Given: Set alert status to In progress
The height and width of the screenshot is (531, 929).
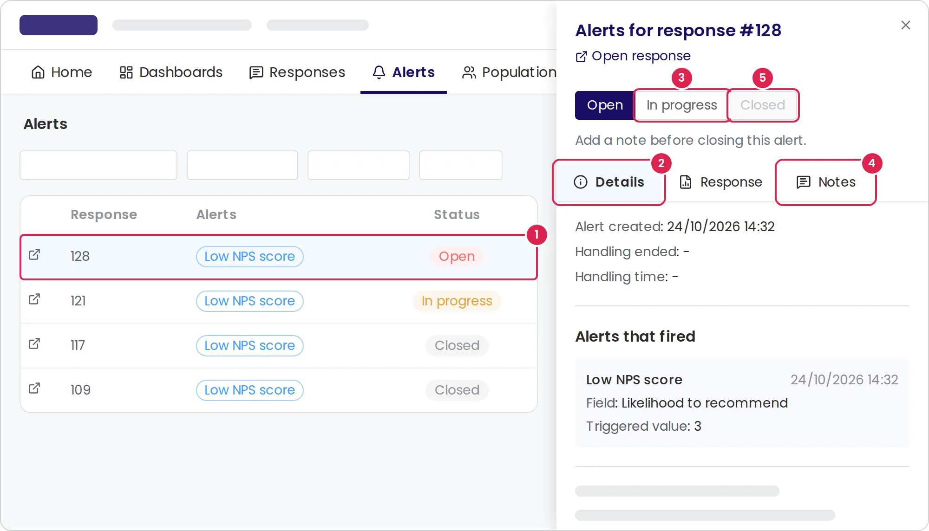Looking at the screenshot, I should click(x=681, y=105).
